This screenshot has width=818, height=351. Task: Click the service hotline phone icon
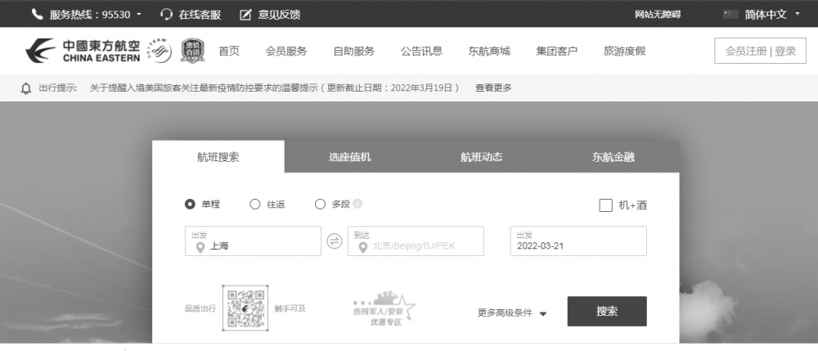[37, 14]
